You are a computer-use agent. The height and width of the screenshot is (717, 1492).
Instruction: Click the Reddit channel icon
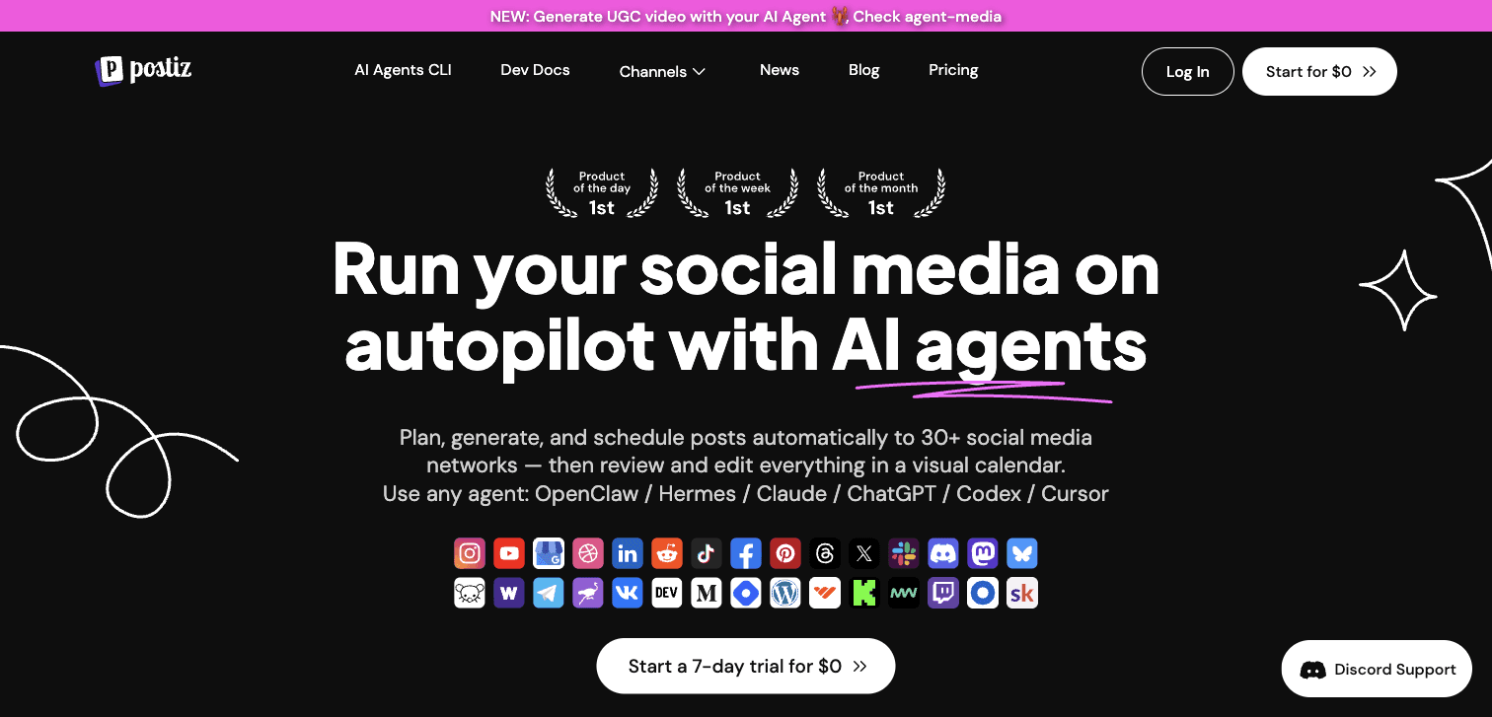pyautogui.click(x=667, y=553)
